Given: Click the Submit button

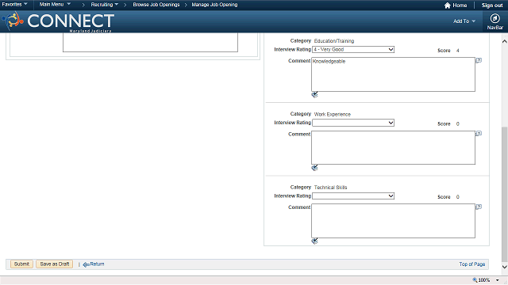Looking at the screenshot, I should (21, 264).
